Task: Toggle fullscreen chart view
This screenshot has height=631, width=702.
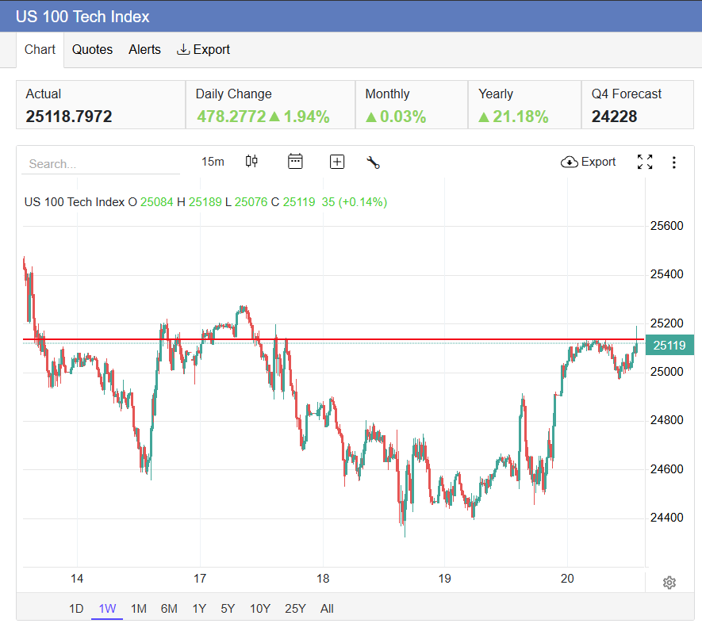Action: [645, 163]
